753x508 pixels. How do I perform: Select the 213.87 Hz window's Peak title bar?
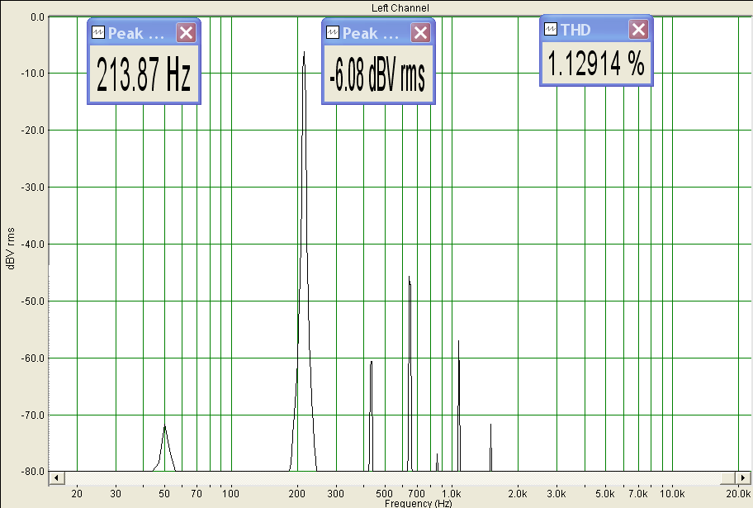pos(144,33)
